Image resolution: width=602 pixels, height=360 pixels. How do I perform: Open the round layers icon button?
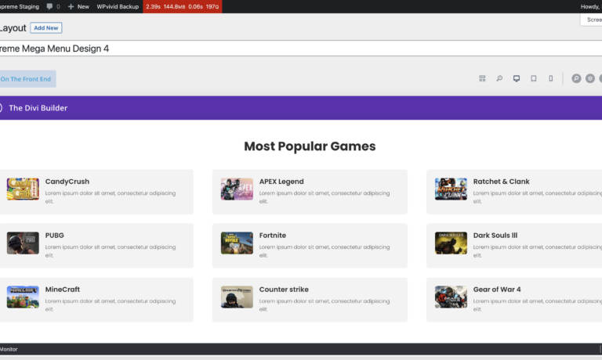590,78
